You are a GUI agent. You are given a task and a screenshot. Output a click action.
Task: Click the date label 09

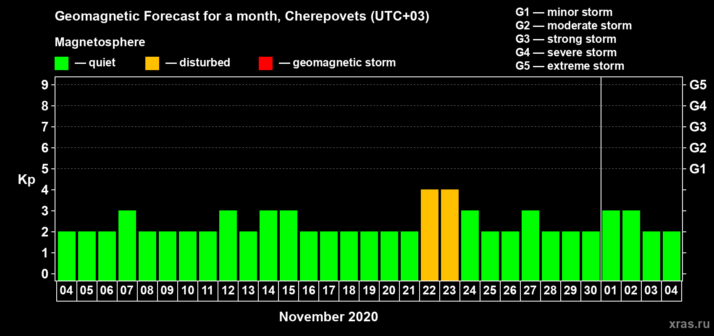167,291
